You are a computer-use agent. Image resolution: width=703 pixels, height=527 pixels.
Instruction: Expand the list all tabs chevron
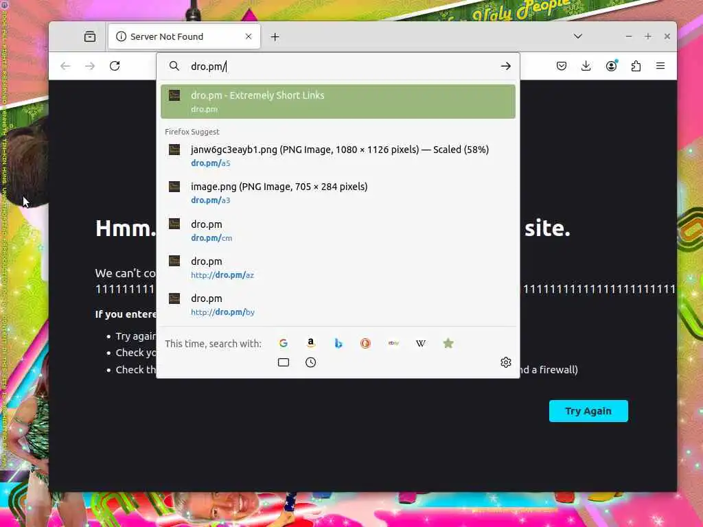click(578, 36)
